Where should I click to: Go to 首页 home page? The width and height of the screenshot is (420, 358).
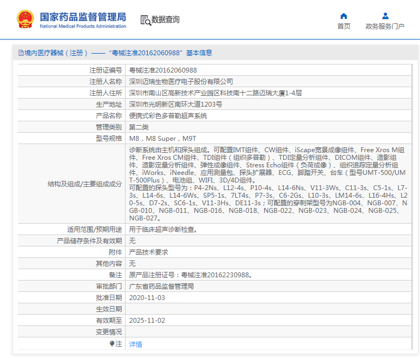click(344, 26)
